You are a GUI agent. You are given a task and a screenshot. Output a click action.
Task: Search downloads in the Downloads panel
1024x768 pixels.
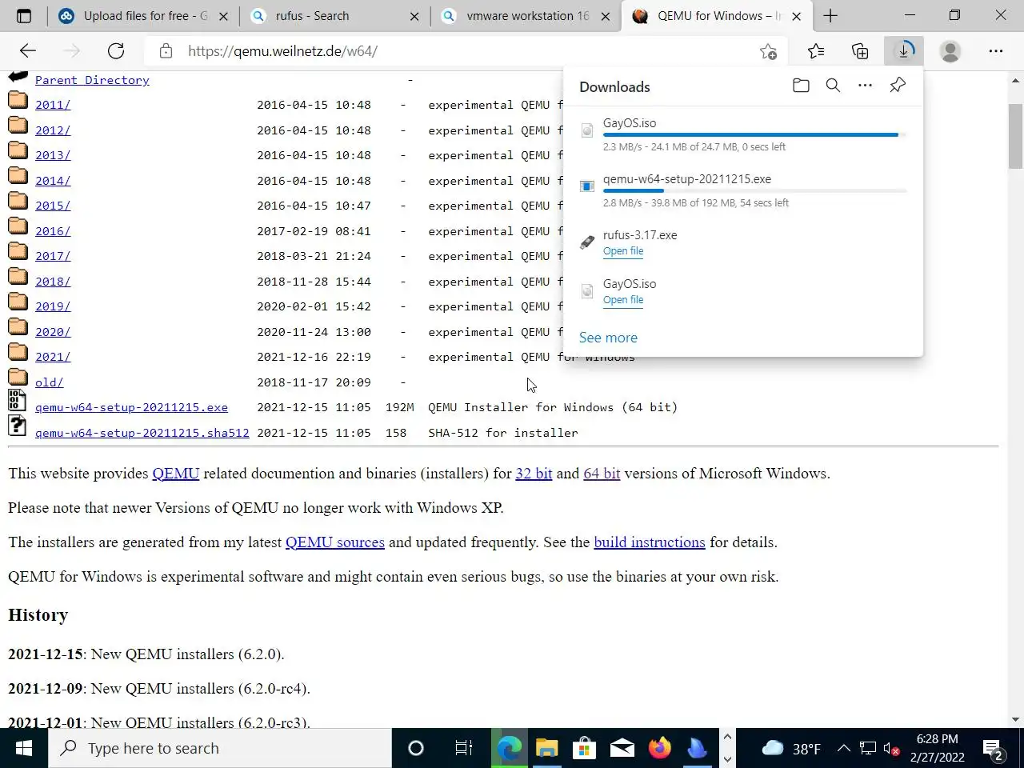[833, 86]
